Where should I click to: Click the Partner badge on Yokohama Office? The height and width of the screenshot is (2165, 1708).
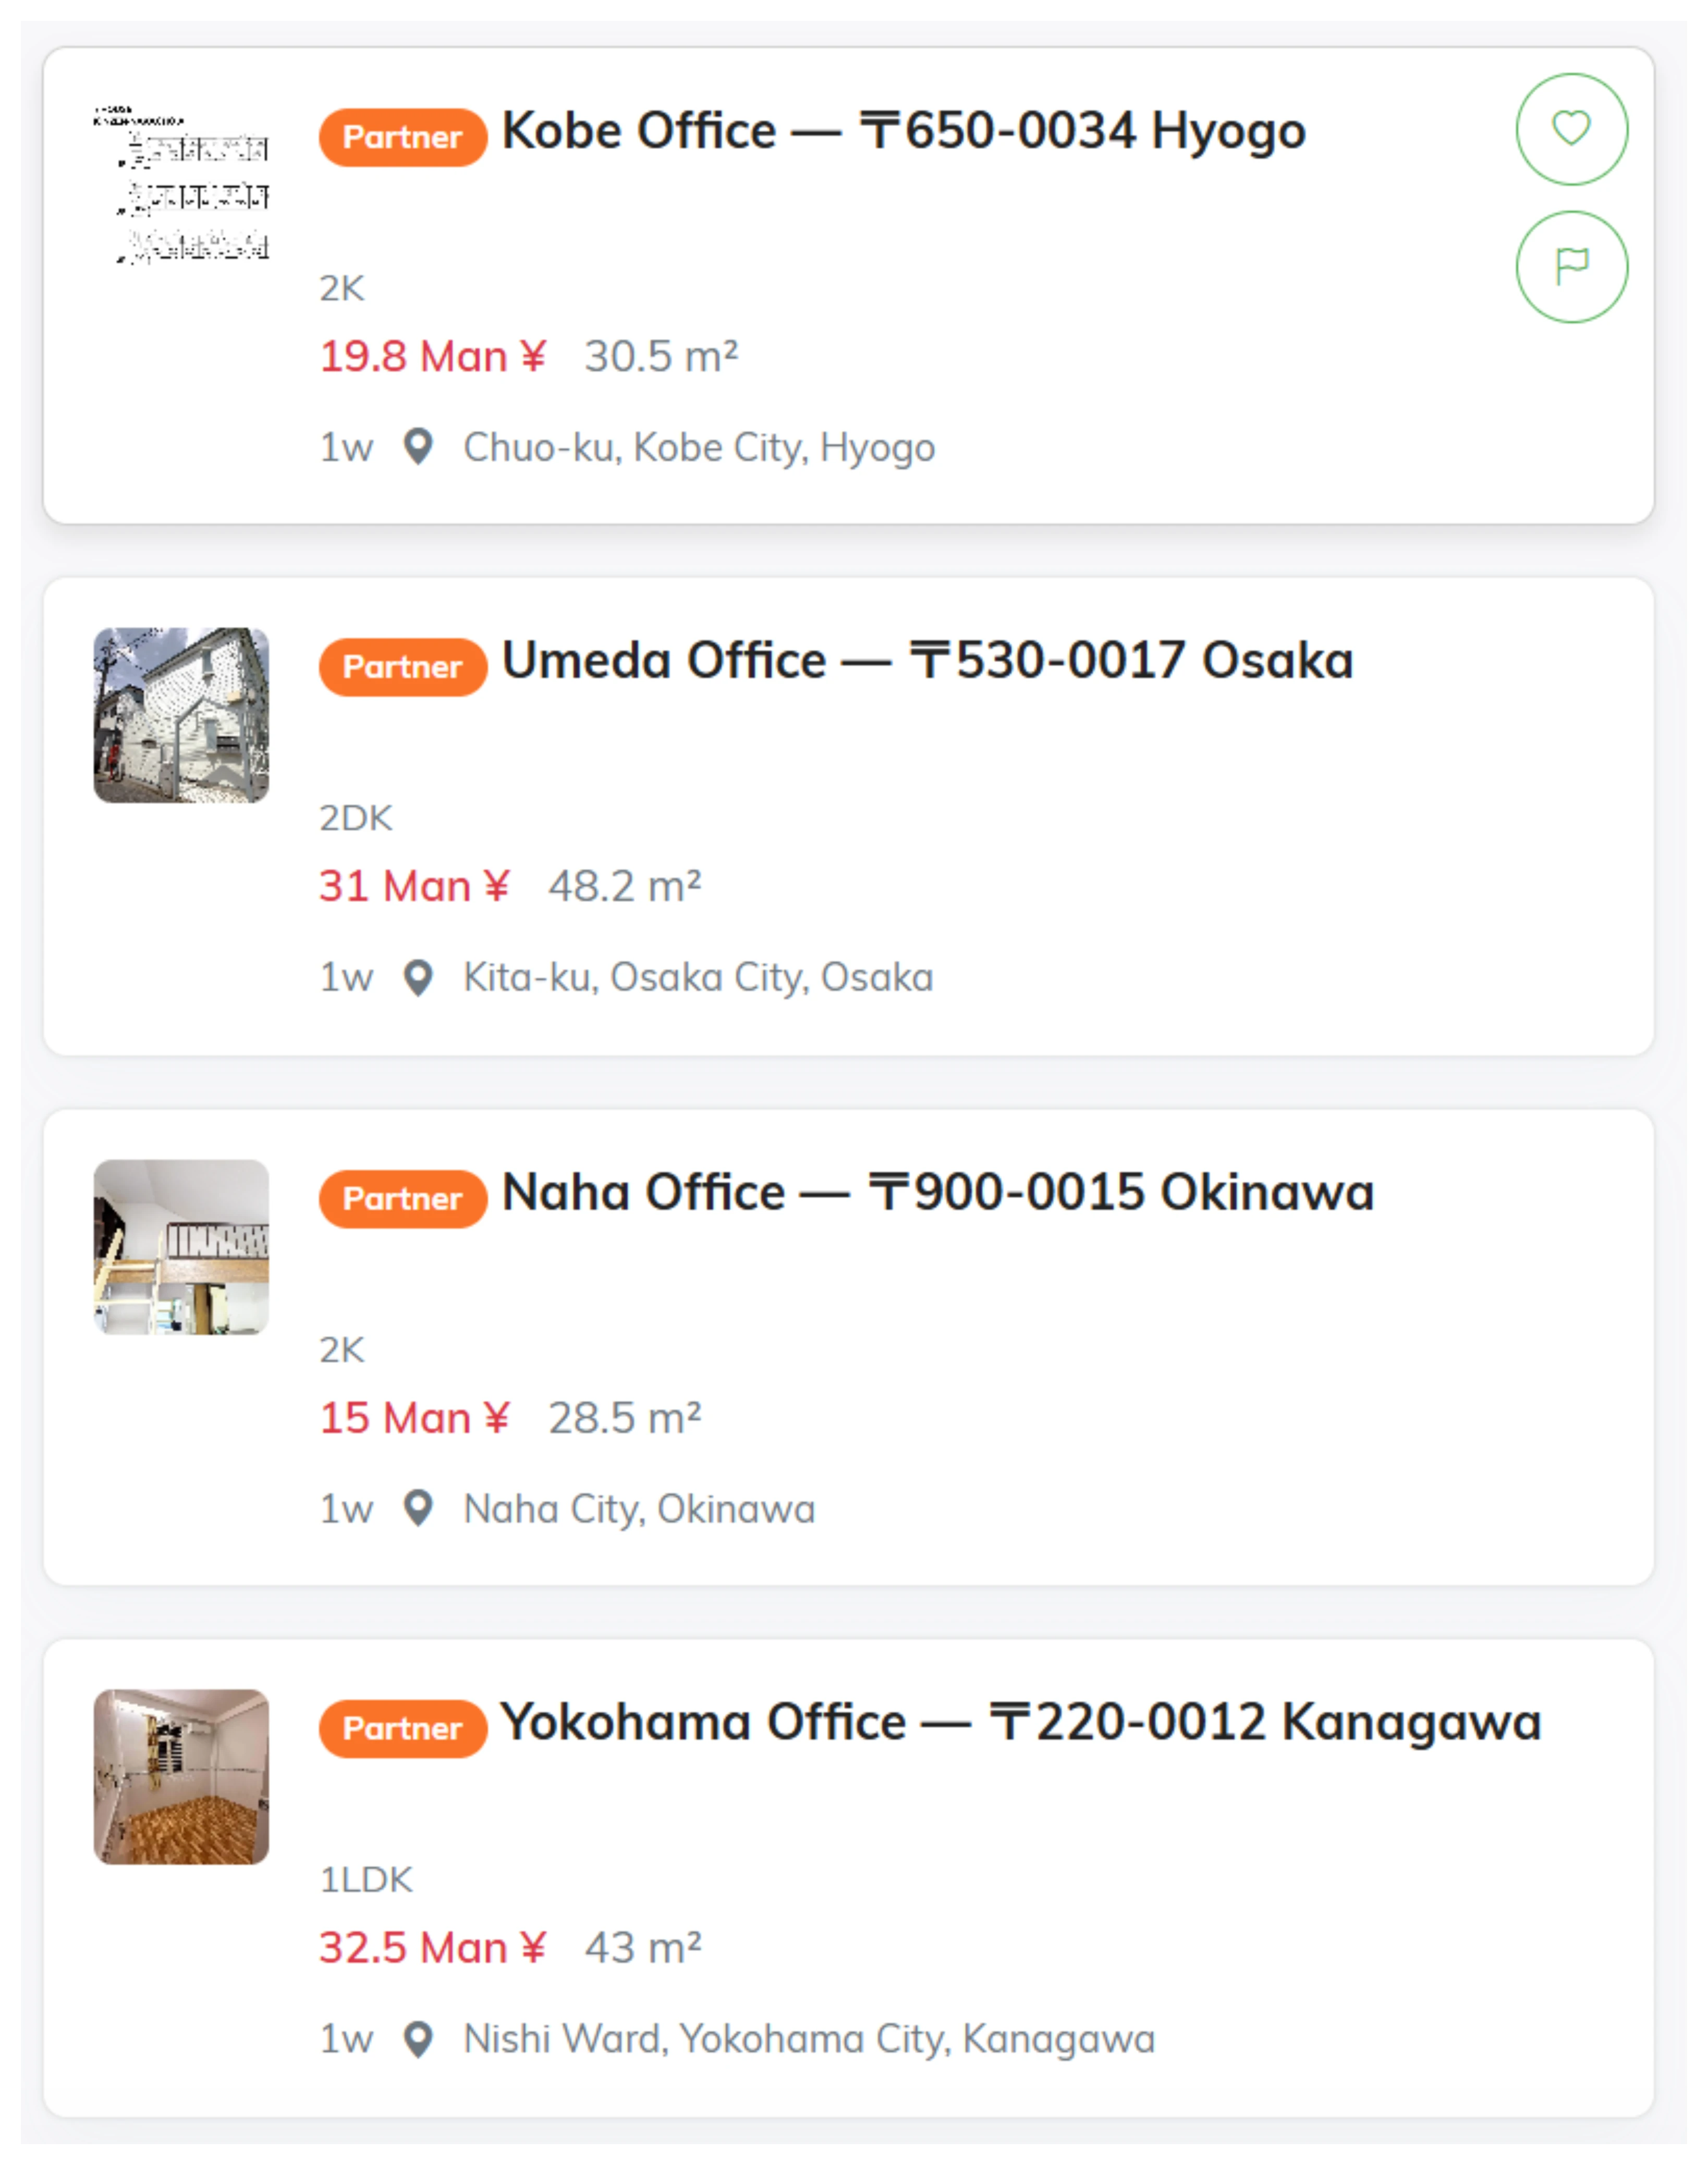click(x=403, y=1728)
